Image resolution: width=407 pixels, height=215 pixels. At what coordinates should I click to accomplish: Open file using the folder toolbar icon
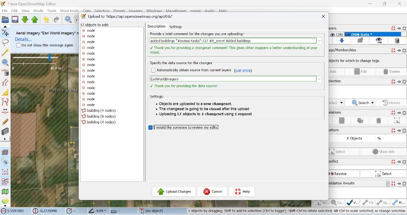(x=5, y=20)
